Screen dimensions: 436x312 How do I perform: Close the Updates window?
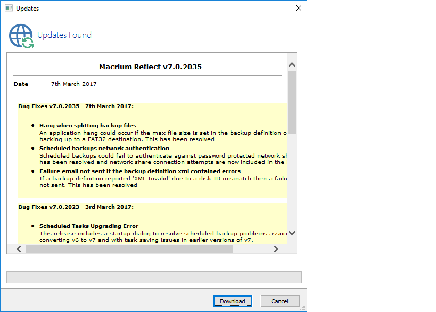click(299, 8)
